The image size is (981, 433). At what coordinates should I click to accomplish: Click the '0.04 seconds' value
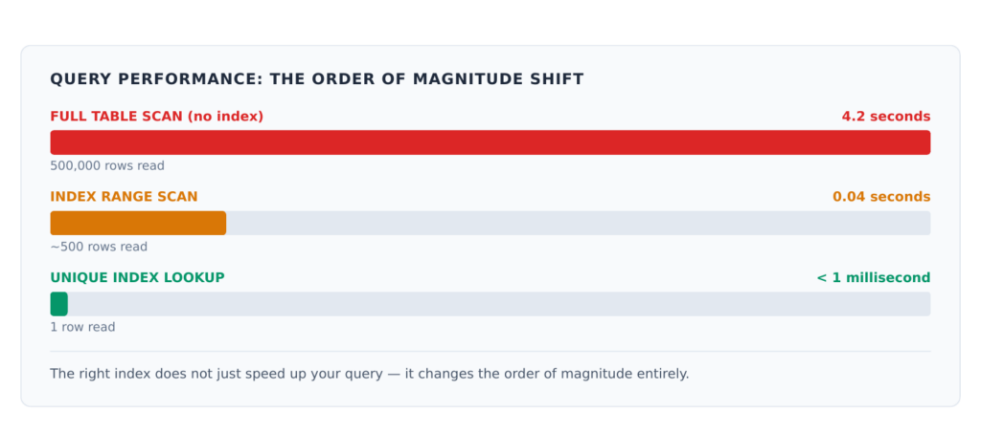pos(881,197)
